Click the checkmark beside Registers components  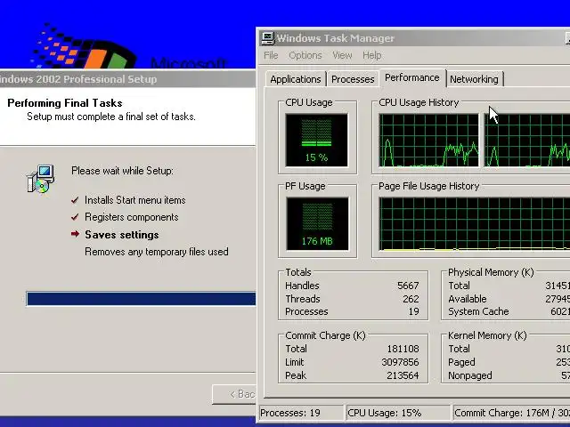(x=75, y=217)
